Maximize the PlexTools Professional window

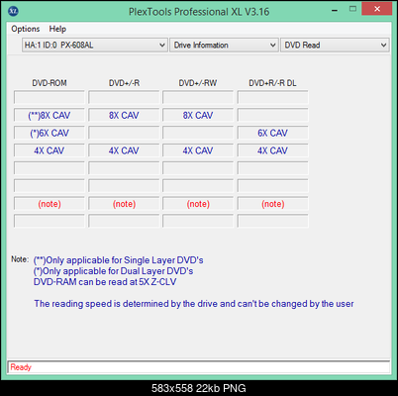(x=352, y=9)
